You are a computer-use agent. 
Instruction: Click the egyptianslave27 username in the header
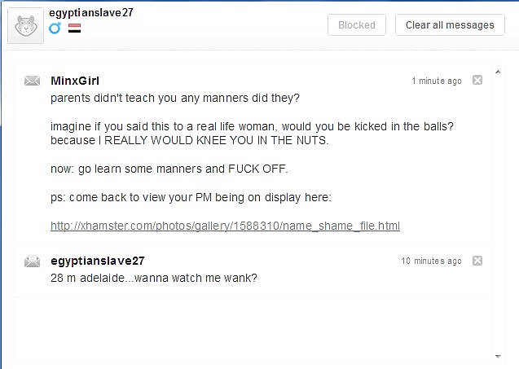91,12
